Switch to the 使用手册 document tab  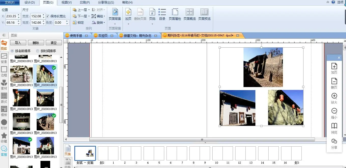[x=76, y=36]
